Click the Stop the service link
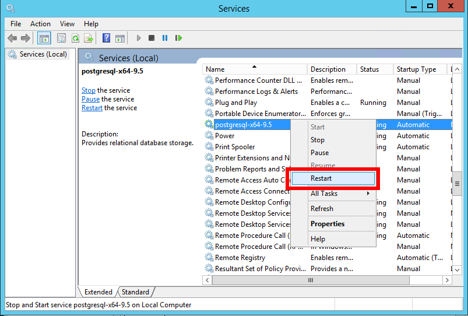Viewport: 468px width, 316px height. 88,90
